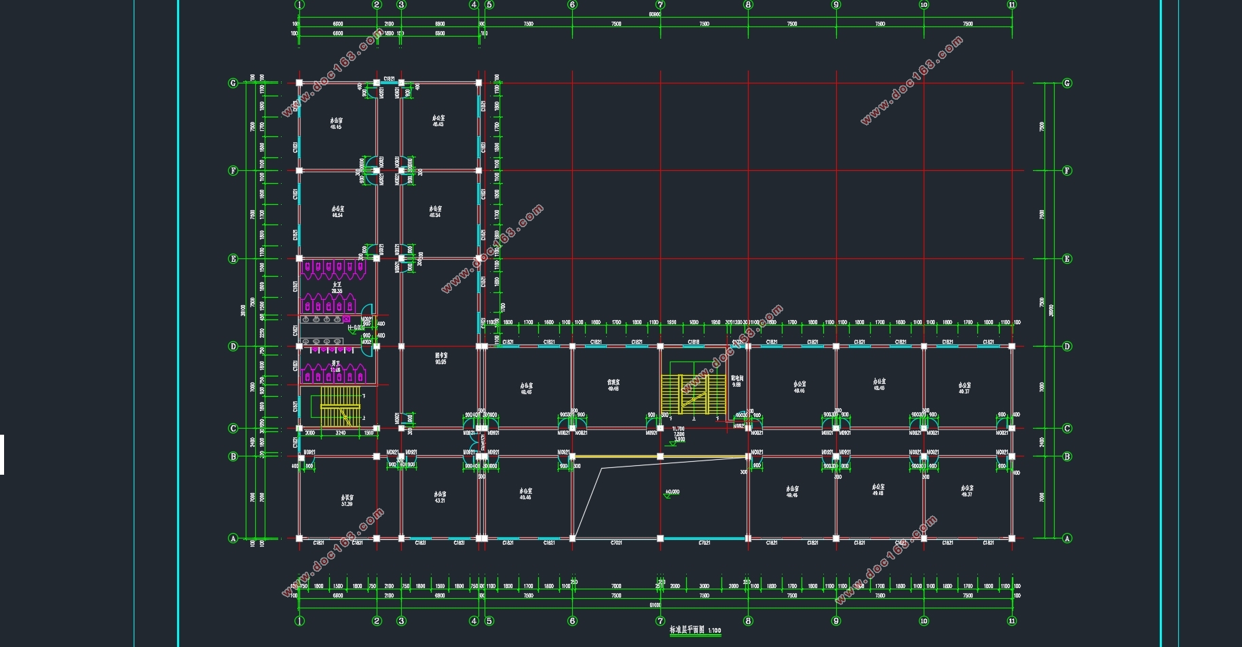Select the yellow railing line between axes 6 and 8

tap(660, 456)
